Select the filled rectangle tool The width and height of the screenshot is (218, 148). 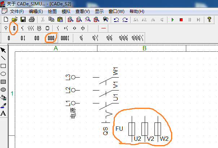pos(3,82)
